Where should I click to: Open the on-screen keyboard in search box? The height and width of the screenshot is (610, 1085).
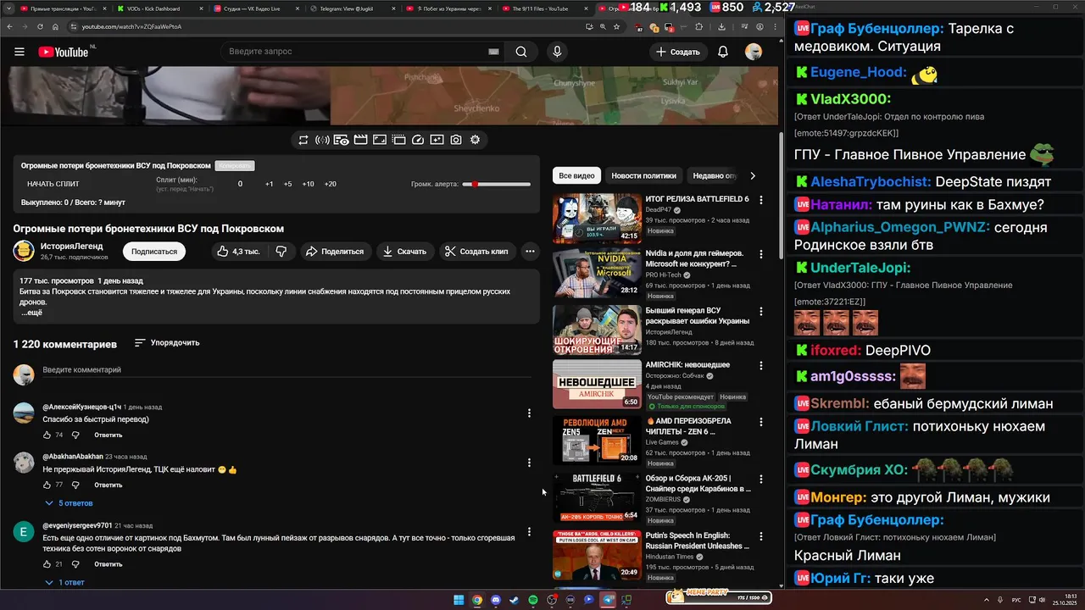(x=493, y=52)
